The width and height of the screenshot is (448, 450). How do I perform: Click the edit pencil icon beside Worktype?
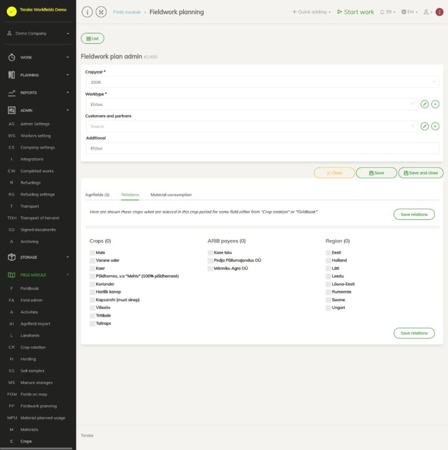click(x=424, y=104)
